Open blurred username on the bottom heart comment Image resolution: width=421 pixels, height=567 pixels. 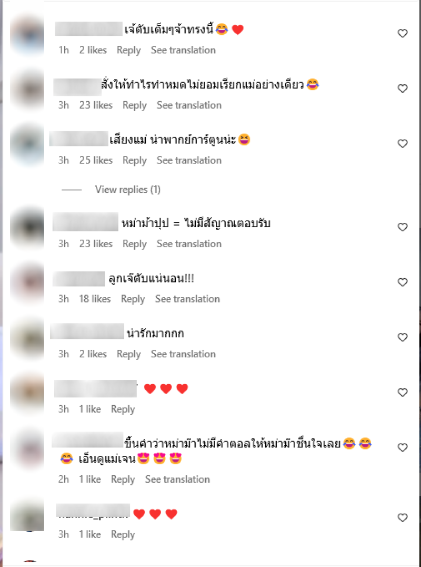(93, 510)
